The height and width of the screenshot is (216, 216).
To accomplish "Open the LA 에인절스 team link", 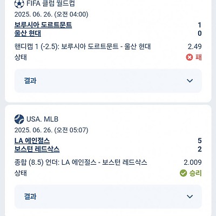I will [x=32, y=140].
